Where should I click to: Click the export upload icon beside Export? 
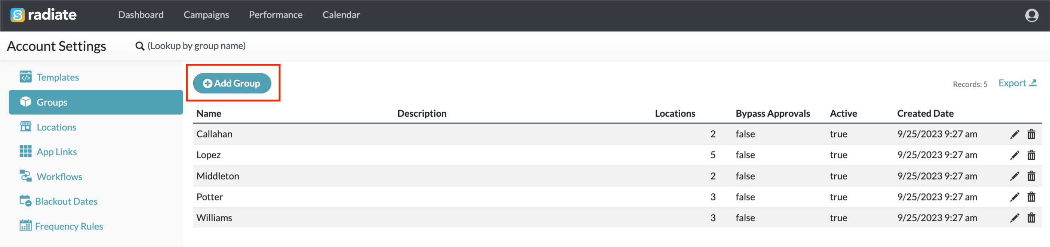[1033, 83]
